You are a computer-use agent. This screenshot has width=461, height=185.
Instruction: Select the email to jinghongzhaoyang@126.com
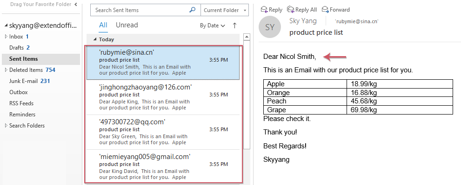(163, 97)
